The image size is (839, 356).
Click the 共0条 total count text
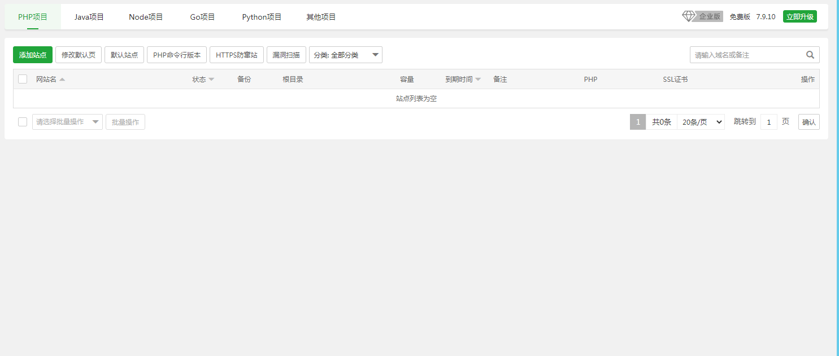click(x=662, y=122)
